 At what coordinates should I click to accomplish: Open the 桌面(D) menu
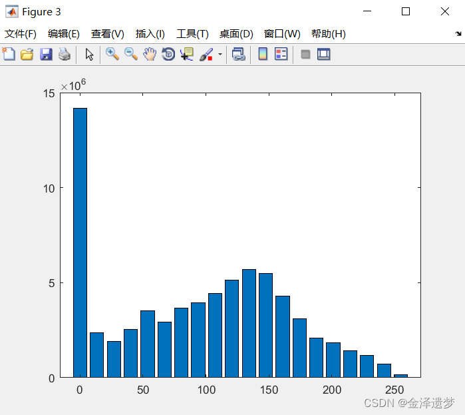(236, 34)
